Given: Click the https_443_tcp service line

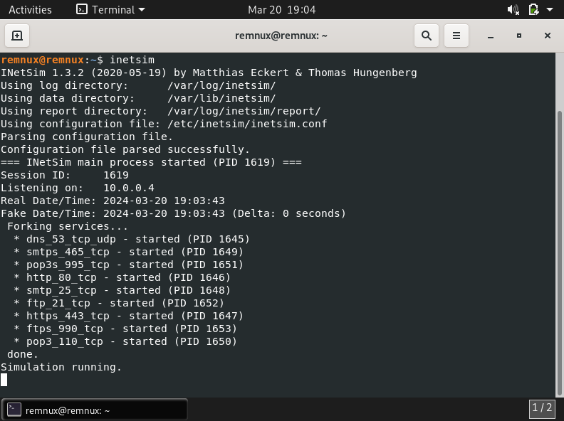Looking at the screenshot, I should [128, 316].
